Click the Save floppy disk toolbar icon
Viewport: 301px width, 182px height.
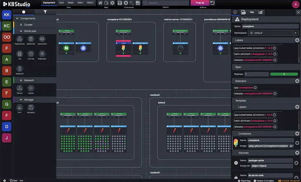click(120, 3)
